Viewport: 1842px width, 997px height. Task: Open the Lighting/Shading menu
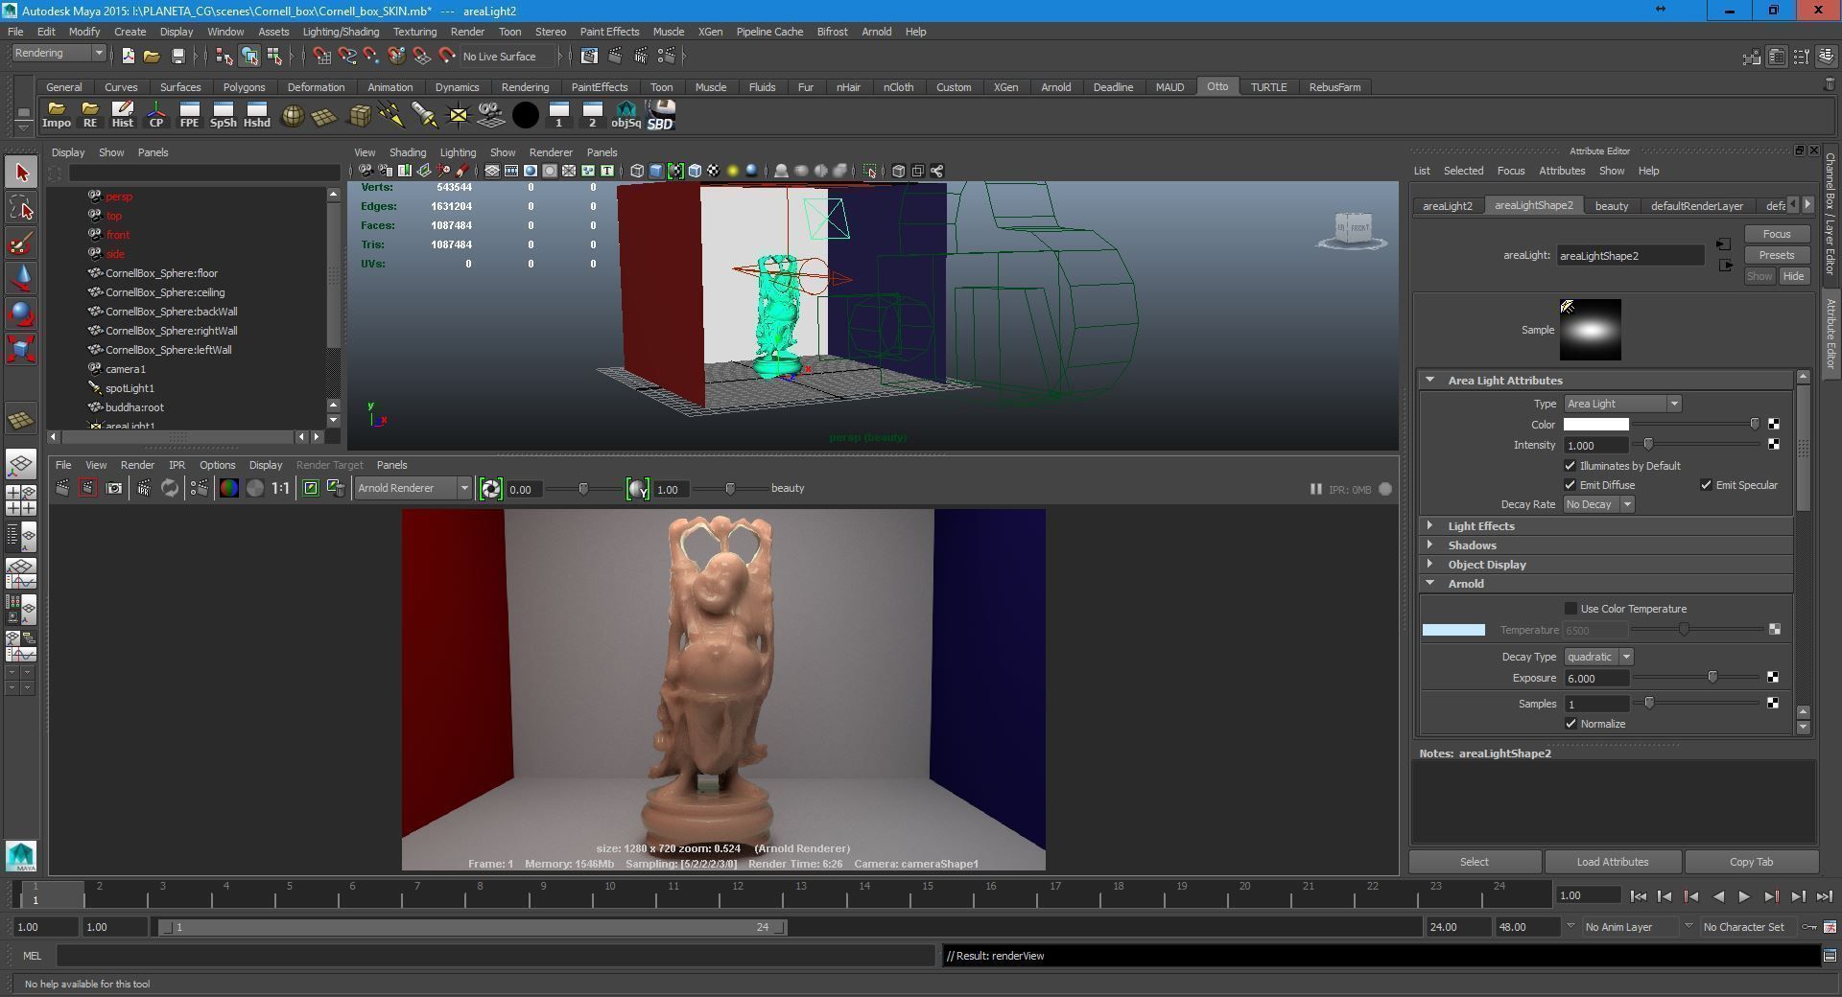click(x=341, y=32)
